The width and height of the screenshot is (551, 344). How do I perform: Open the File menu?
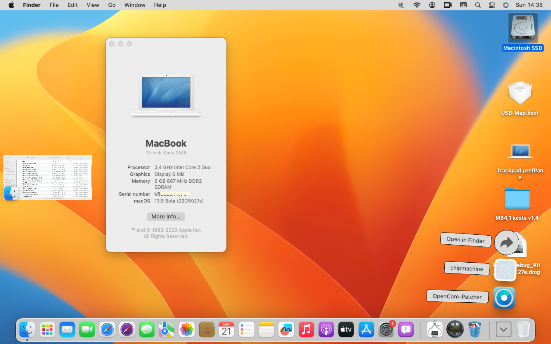[x=54, y=5]
